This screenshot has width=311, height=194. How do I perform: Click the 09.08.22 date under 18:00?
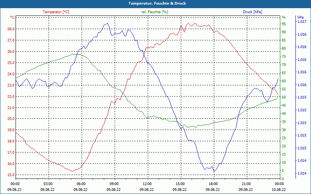213,190
